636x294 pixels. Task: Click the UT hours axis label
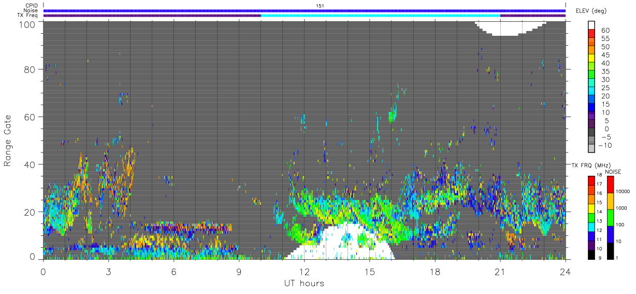pos(303,283)
